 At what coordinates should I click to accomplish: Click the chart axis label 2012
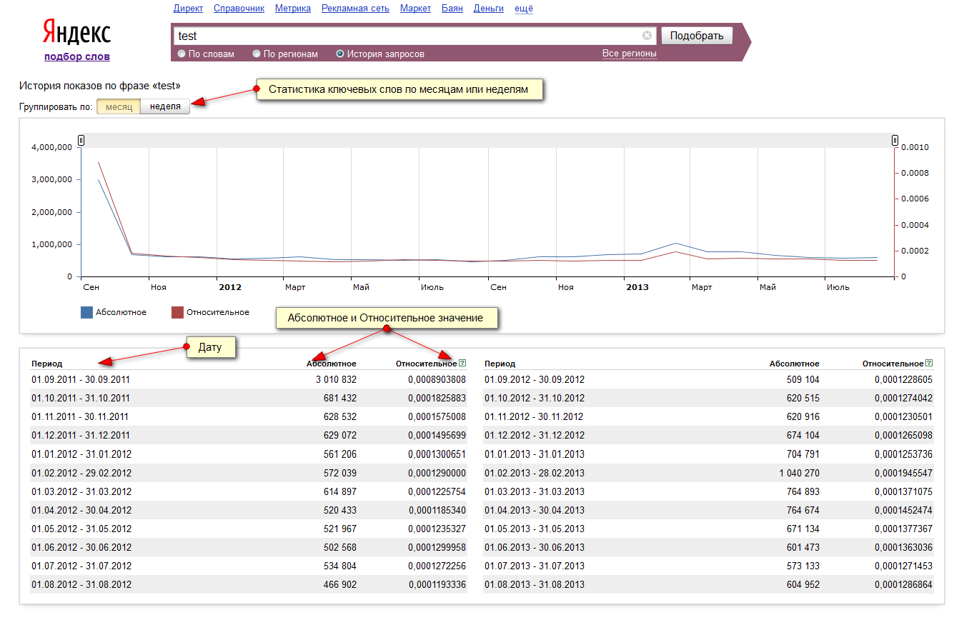[230, 287]
